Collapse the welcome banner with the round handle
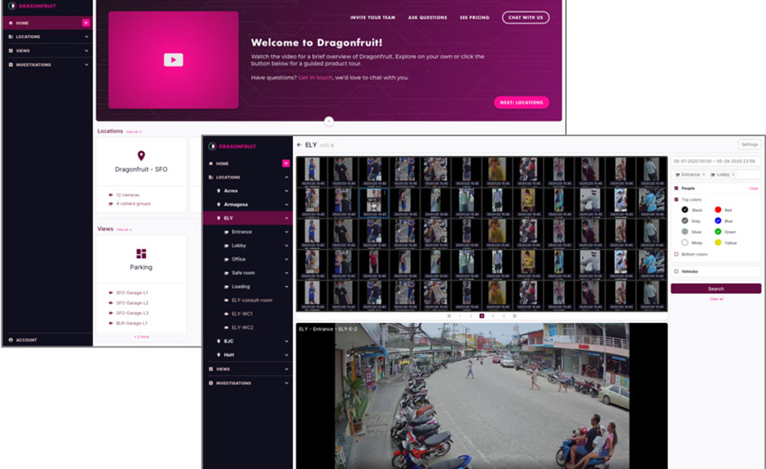766x469 pixels. pos(329,121)
